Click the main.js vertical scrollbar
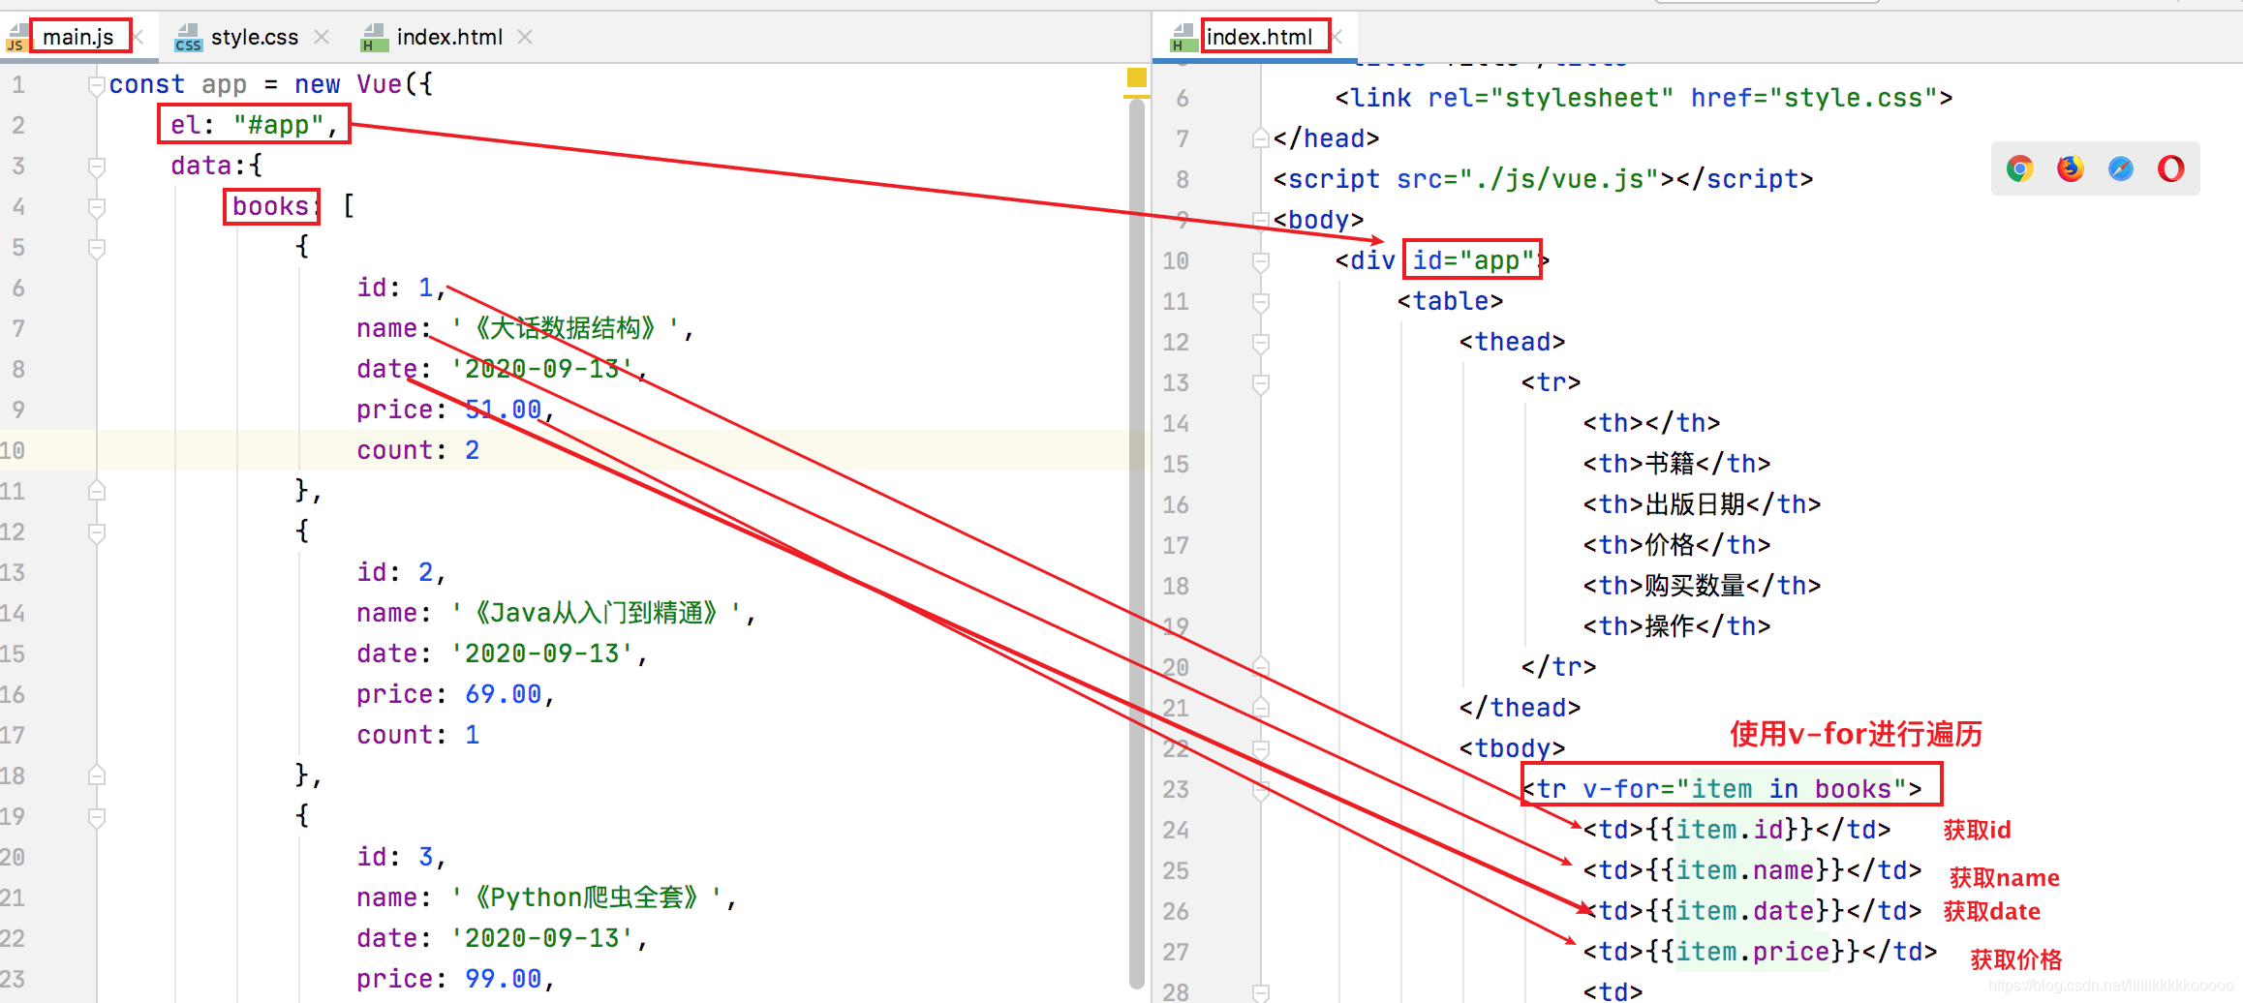Image resolution: width=2243 pixels, height=1003 pixels. [x=1137, y=542]
